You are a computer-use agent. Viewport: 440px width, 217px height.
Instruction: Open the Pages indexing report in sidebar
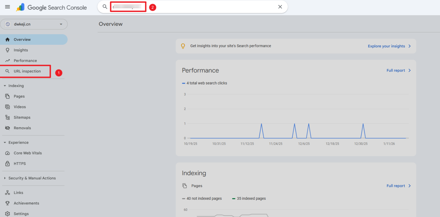pos(19,96)
